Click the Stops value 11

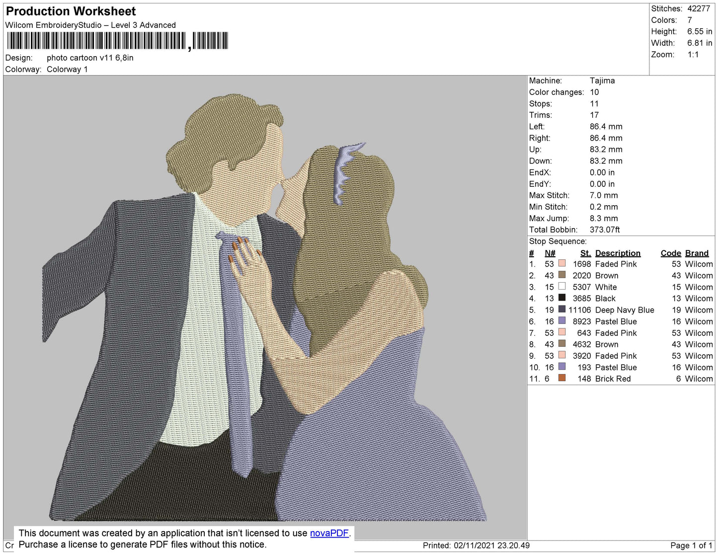[594, 103]
